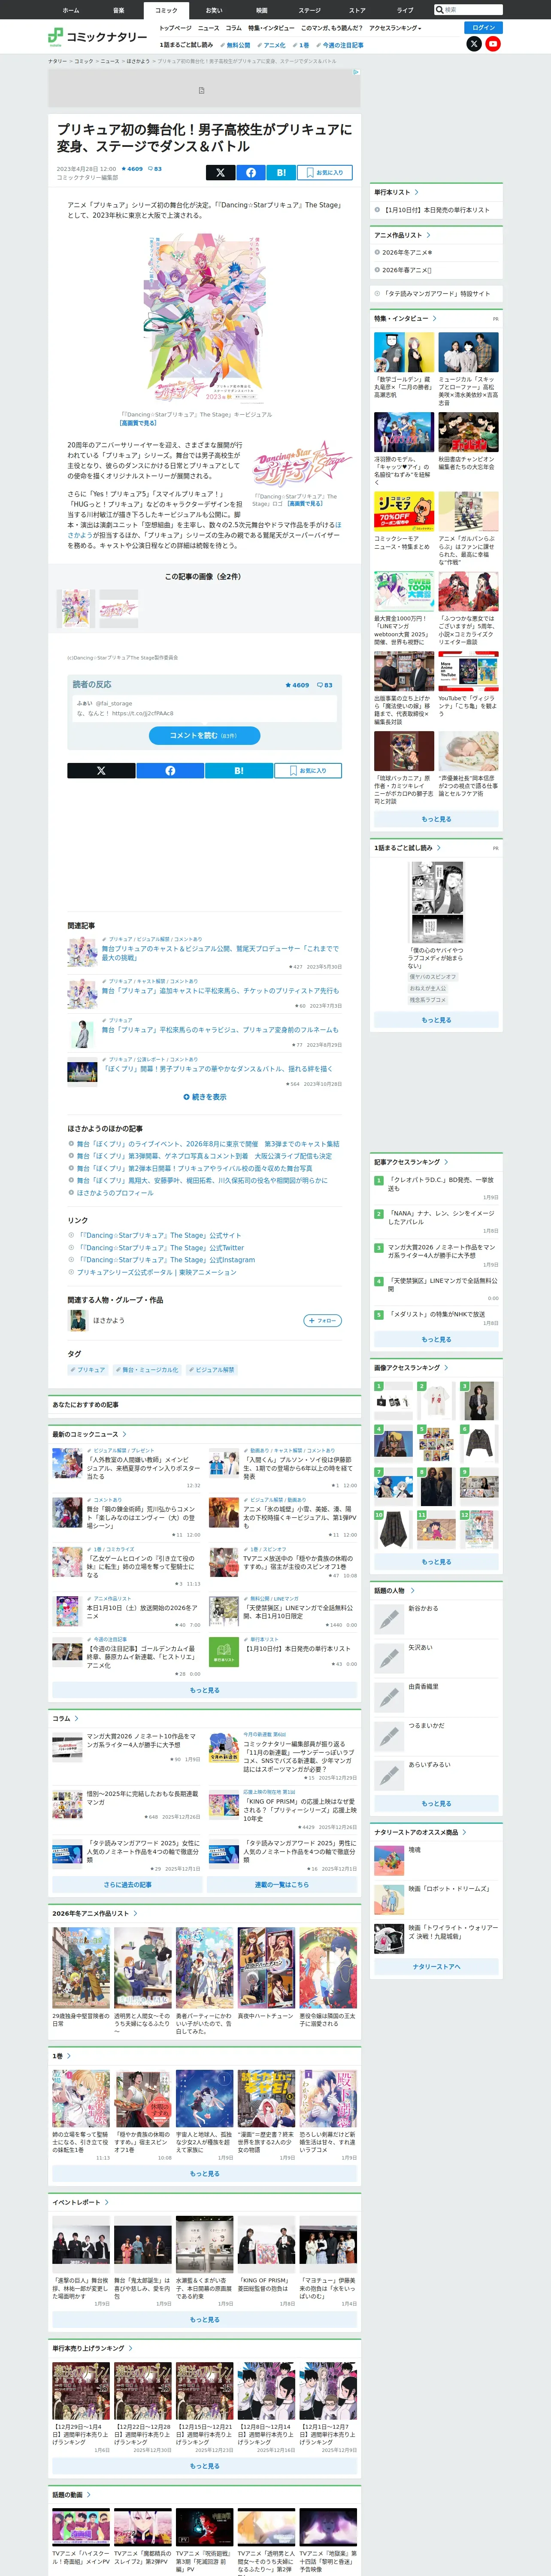Open the アクセスランキング dropdown in the navigation
The image size is (551, 2576).
(395, 28)
